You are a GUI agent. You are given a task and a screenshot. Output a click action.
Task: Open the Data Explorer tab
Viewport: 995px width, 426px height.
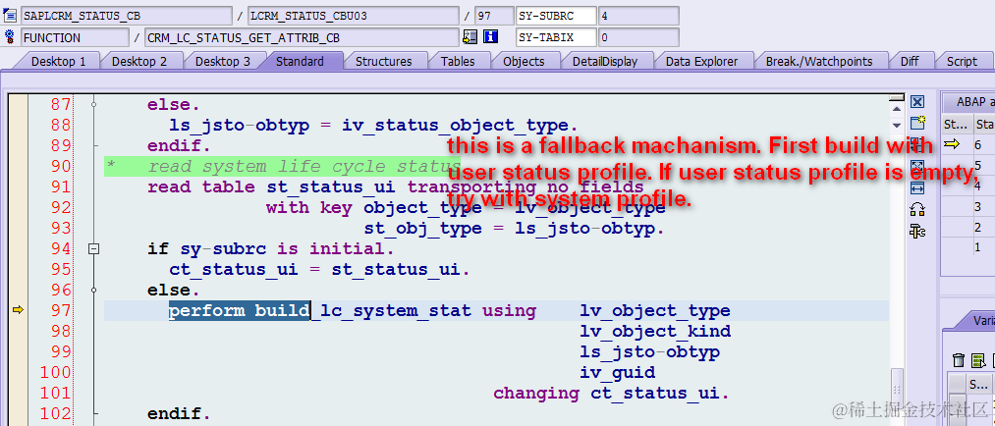tap(701, 62)
